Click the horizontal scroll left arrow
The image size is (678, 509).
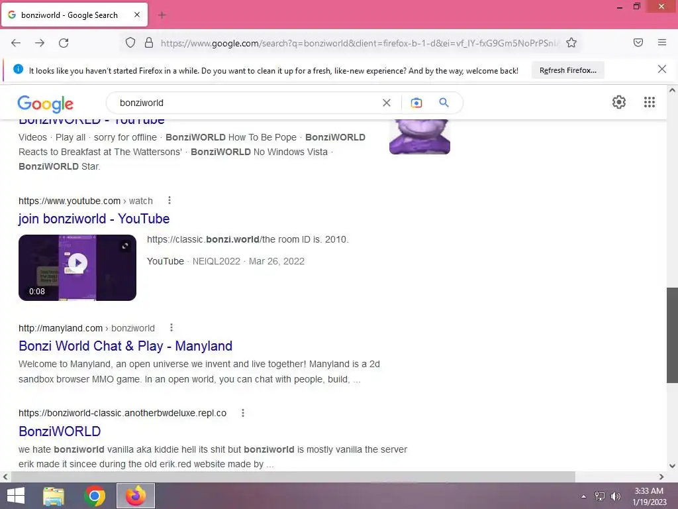[5, 477]
